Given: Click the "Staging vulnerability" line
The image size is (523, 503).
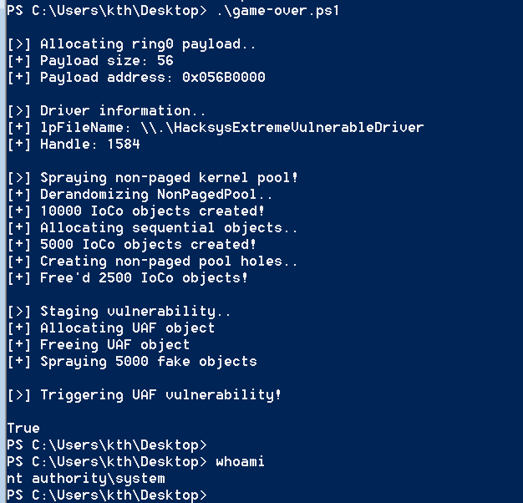Looking at the screenshot, I should pyautogui.click(x=123, y=312).
